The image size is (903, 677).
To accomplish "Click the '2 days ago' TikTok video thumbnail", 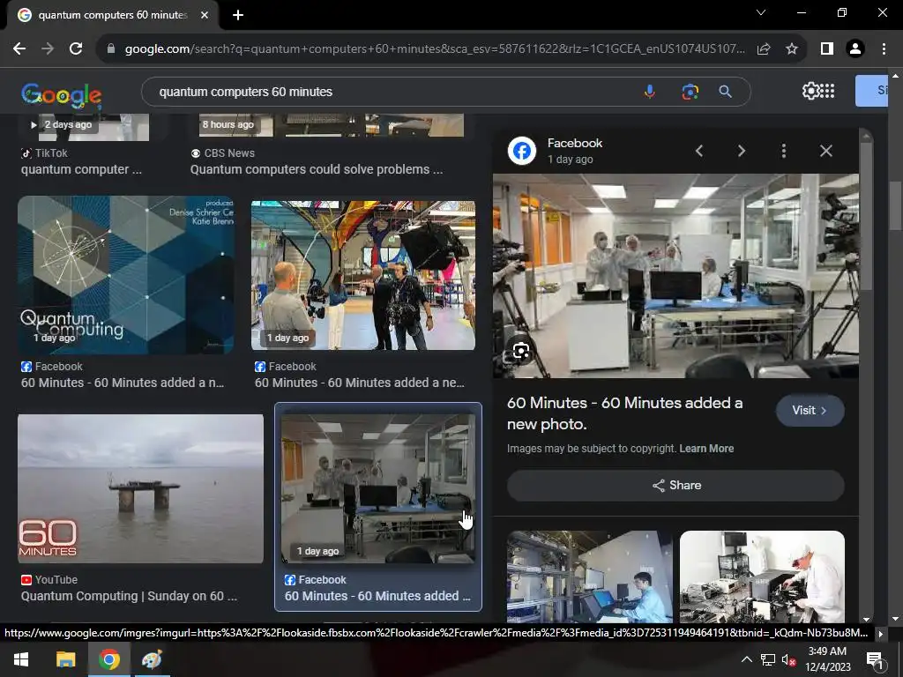I will (x=93, y=127).
